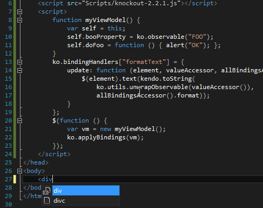Image resolution: width=263 pixels, height=208 pixels.
Task: Click the self.doFoo assignment on line 11
Action: tap(144, 45)
